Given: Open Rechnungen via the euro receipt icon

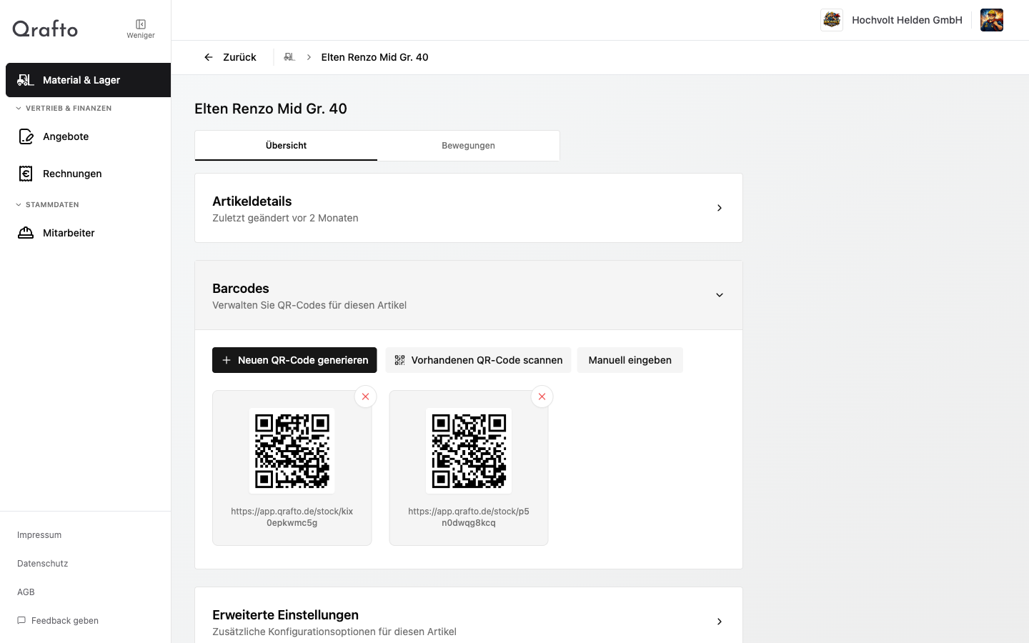Looking at the screenshot, I should [x=26, y=174].
